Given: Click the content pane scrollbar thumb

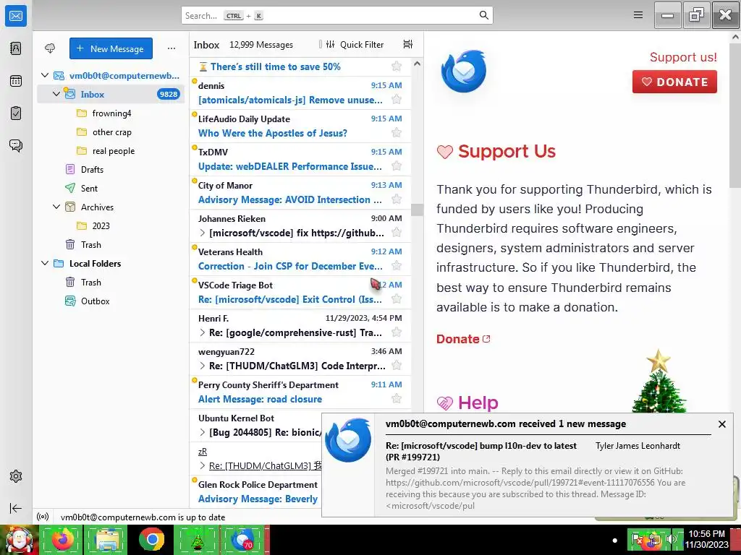Looking at the screenshot, I should [736, 115].
